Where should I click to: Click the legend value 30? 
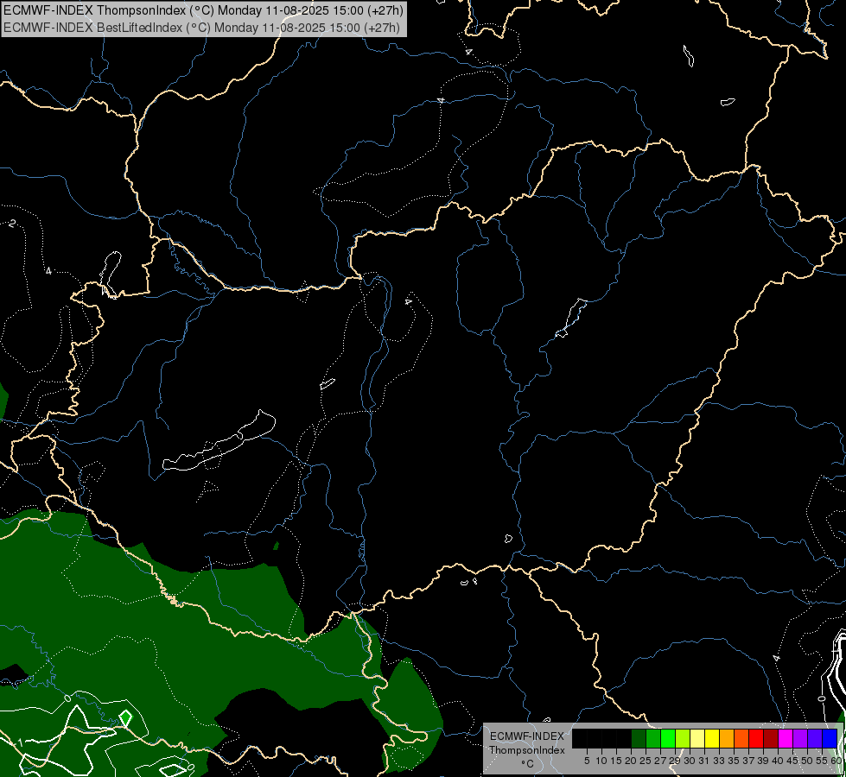pyautogui.click(x=690, y=761)
